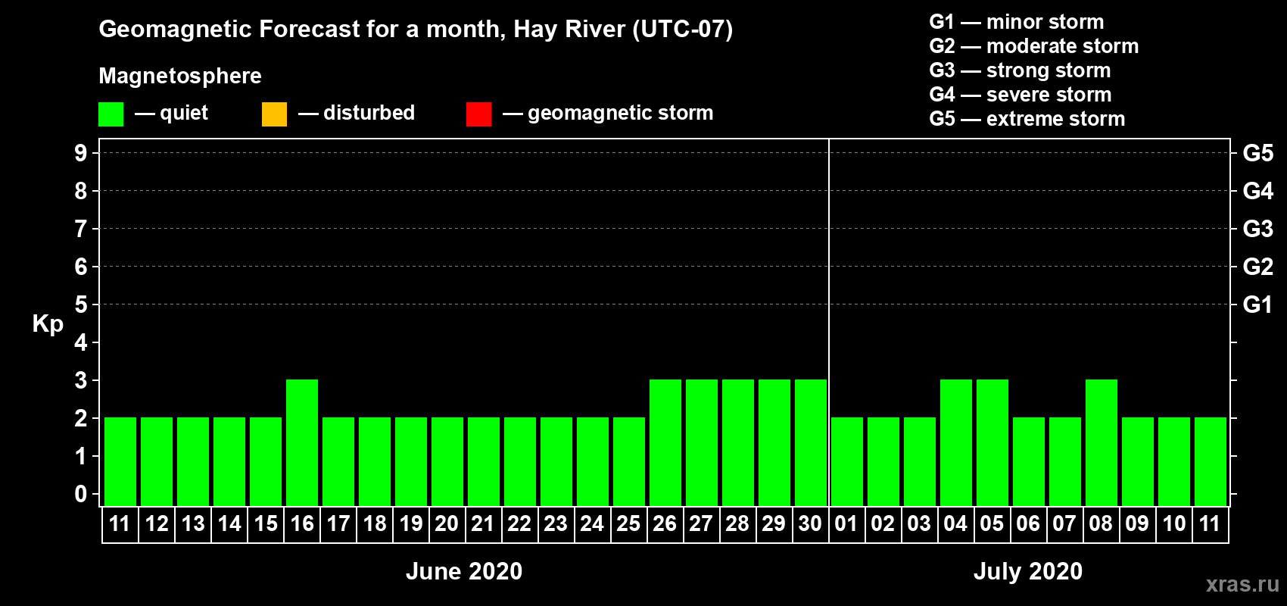Click the 'G5 — extreme storm' legend line
This screenshot has width=1287, height=606.
click(x=1027, y=119)
